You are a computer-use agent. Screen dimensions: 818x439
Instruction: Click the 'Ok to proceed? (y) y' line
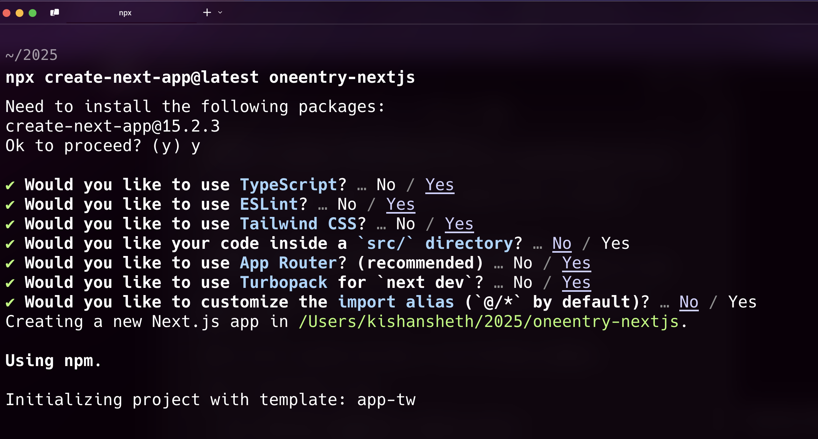point(103,146)
